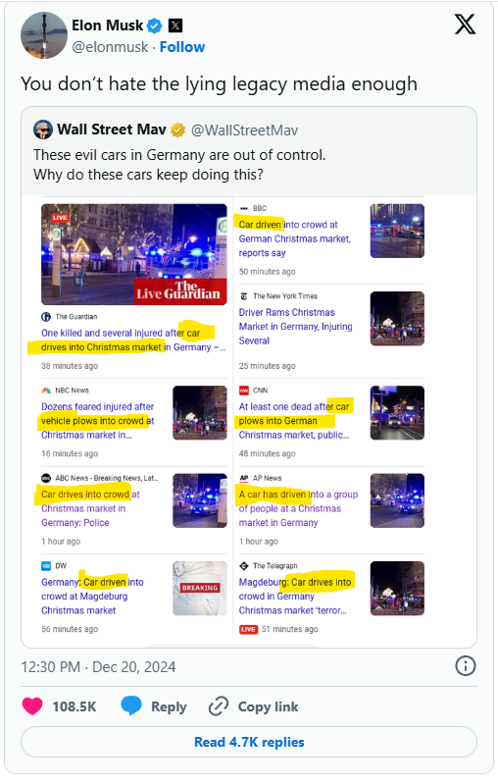Open the @elonmusk handle
The height and width of the screenshot is (784, 498).
[x=110, y=47]
